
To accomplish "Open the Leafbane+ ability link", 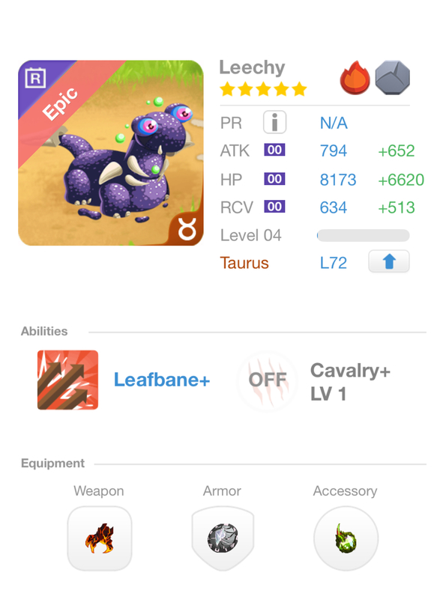I will (162, 380).
